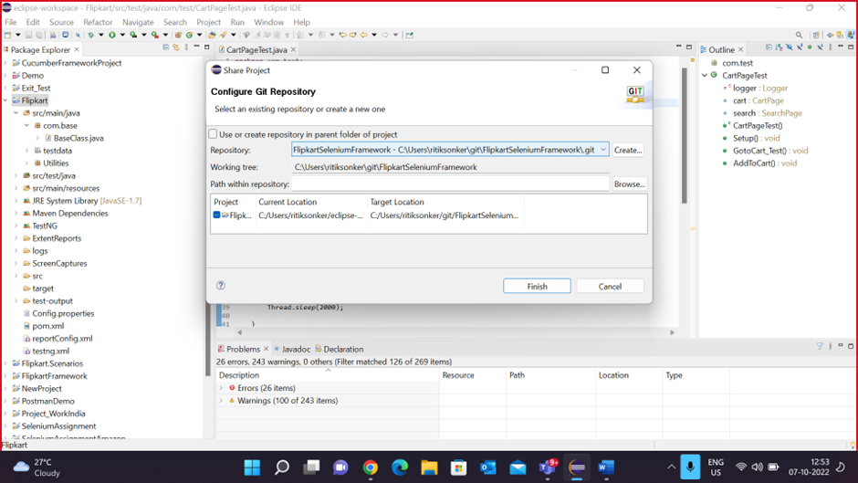Collapse the Flipkart project tree node
858x483 pixels.
[x=5, y=100]
